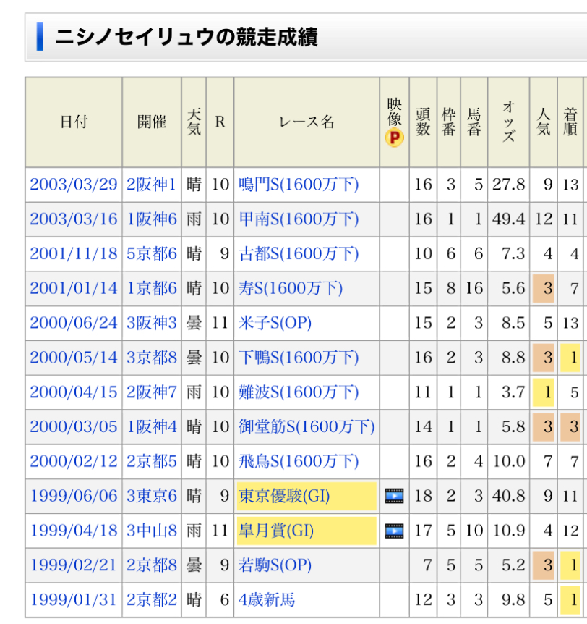The width and height of the screenshot is (587, 624).
Task: Click the premium P icon in 映像 header
Action: click(x=394, y=138)
